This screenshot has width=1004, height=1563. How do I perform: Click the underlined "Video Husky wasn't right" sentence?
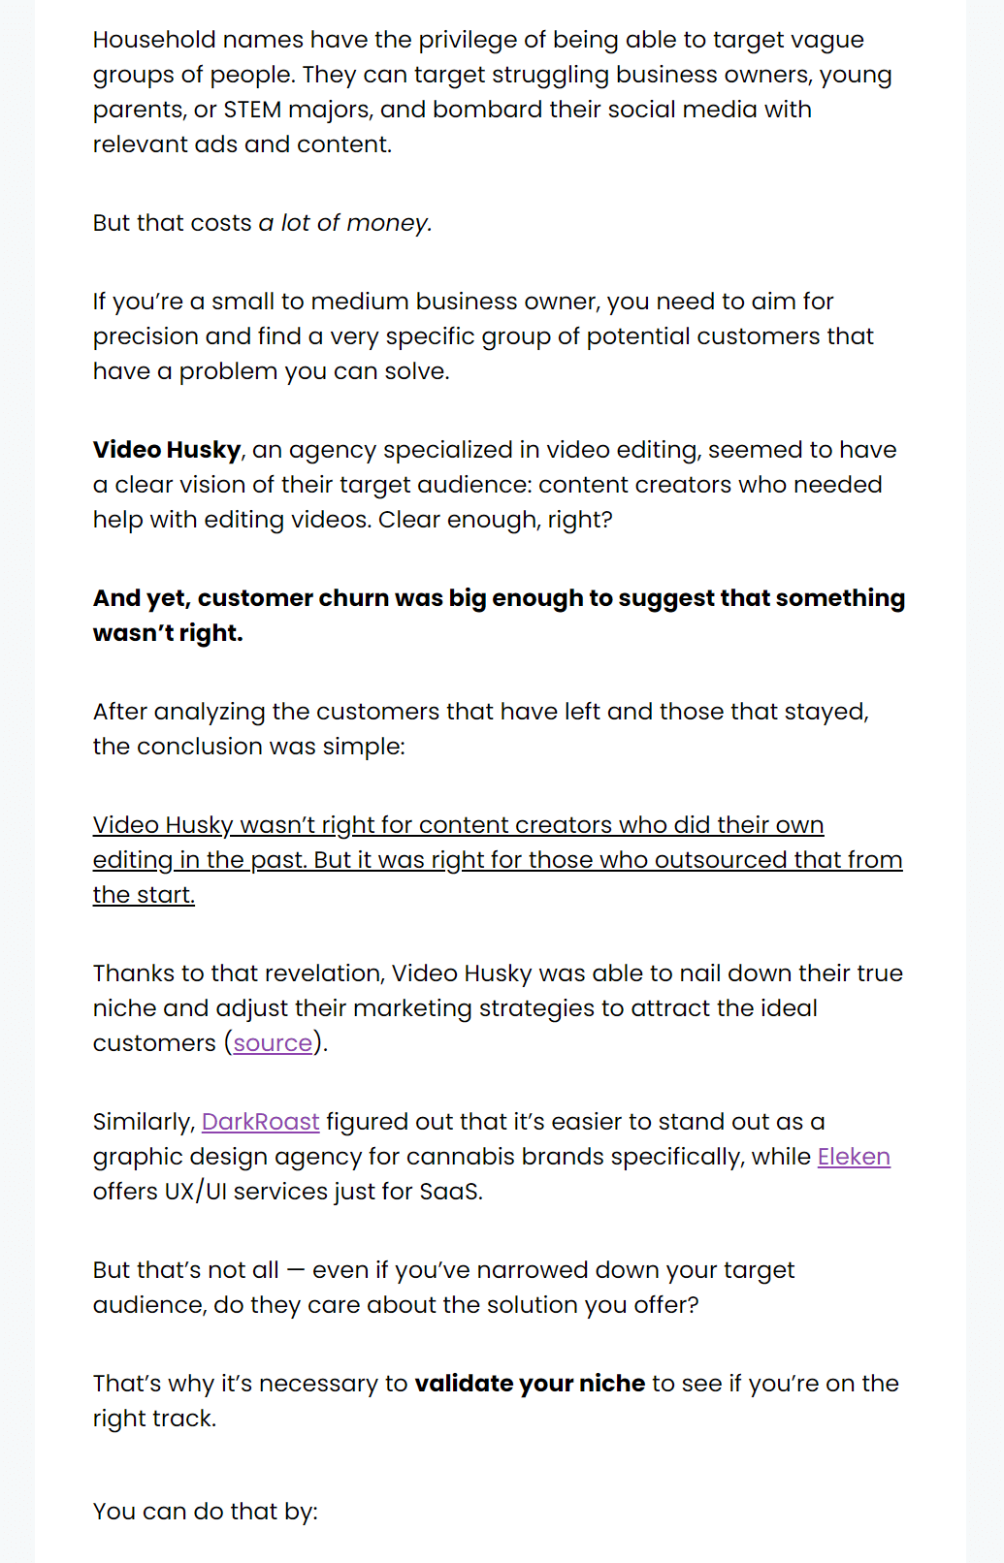(x=458, y=825)
